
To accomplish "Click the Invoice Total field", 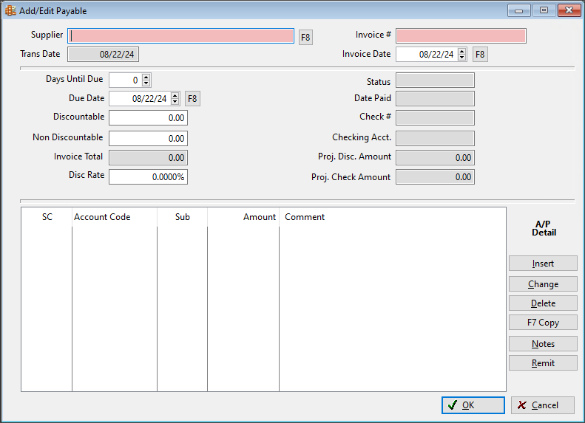I will 148,157.
